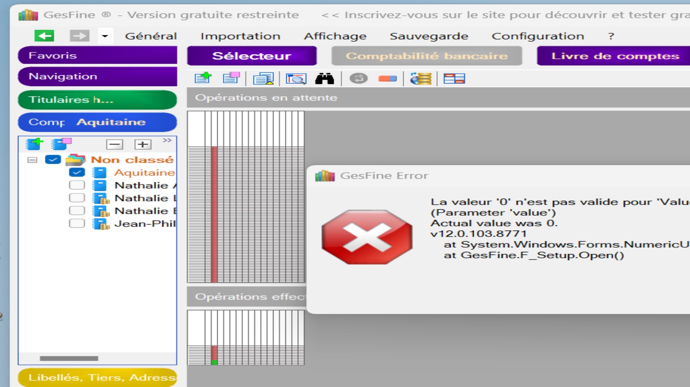The width and height of the screenshot is (690, 387).
Task: Click the add operation icon with green plus
Action: point(203,78)
